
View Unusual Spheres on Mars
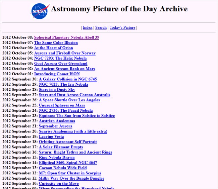click(x=62, y=105)
